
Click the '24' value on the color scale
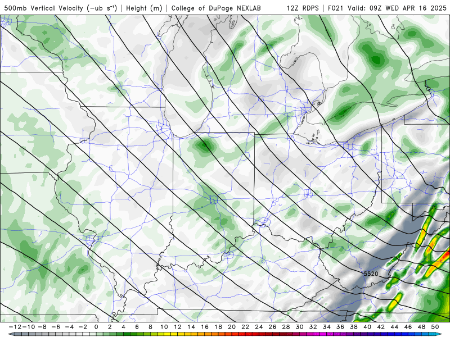click(259, 327)
